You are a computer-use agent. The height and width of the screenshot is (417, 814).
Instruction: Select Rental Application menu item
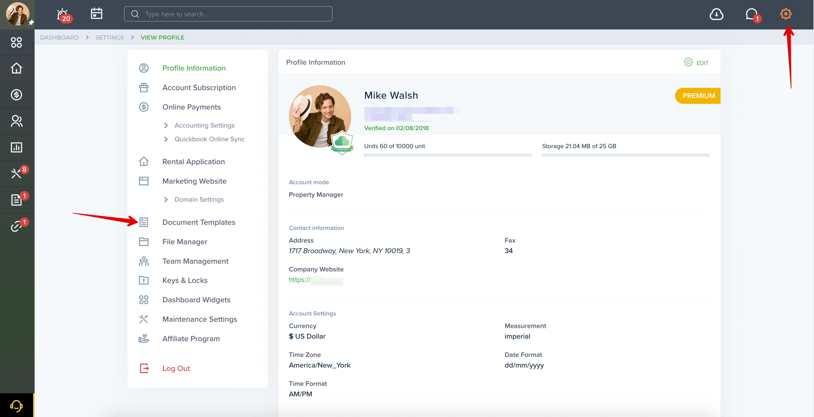click(x=194, y=161)
